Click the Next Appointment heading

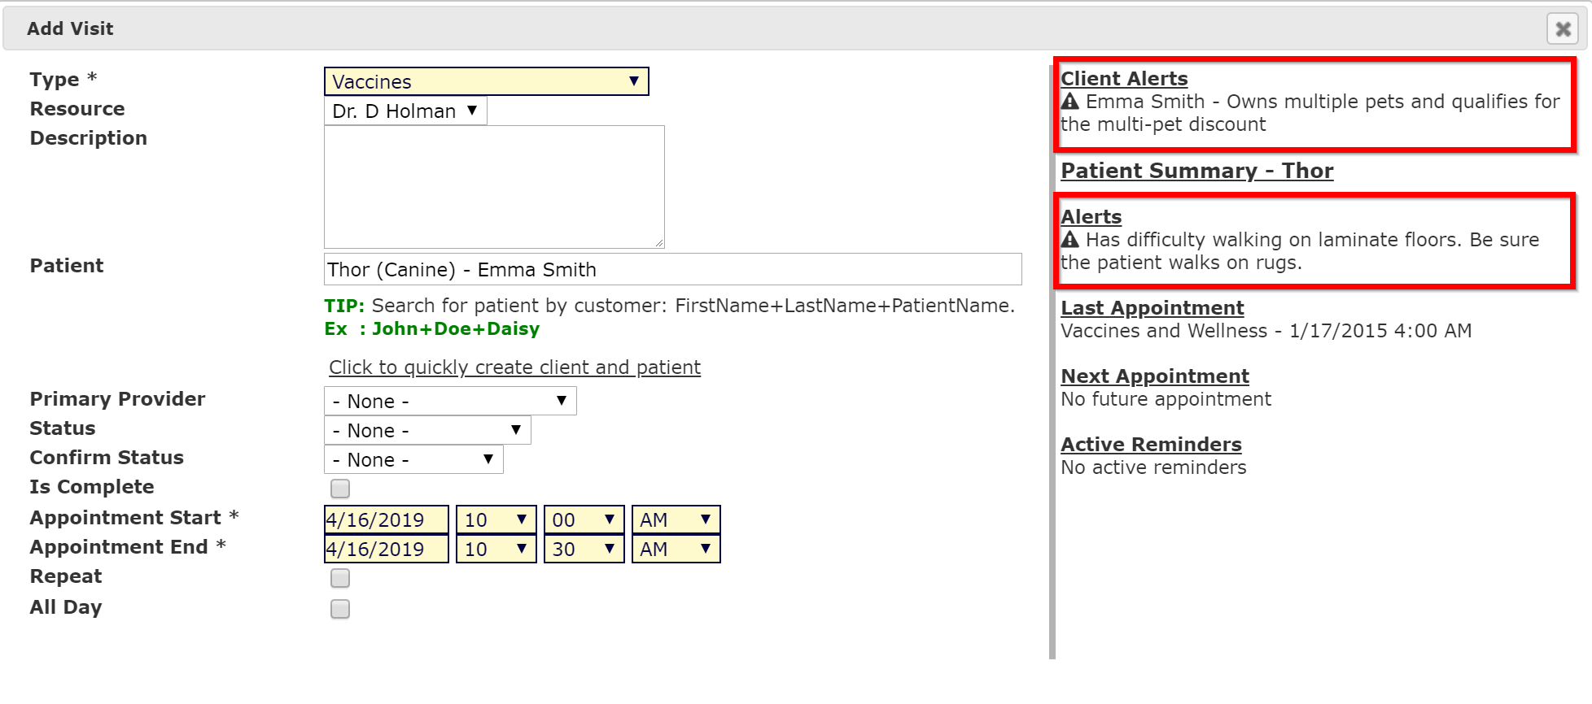click(1155, 376)
